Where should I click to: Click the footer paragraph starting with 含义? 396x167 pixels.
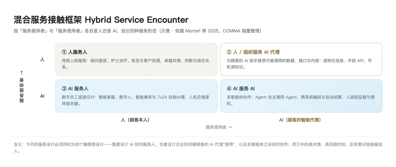click(198, 148)
